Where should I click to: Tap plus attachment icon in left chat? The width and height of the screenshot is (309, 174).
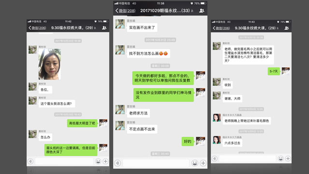(x=105, y=161)
